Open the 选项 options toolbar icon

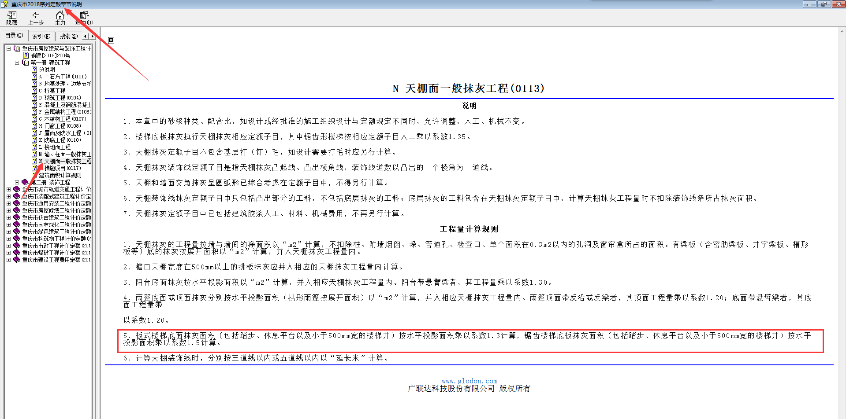click(x=84, y=15)
